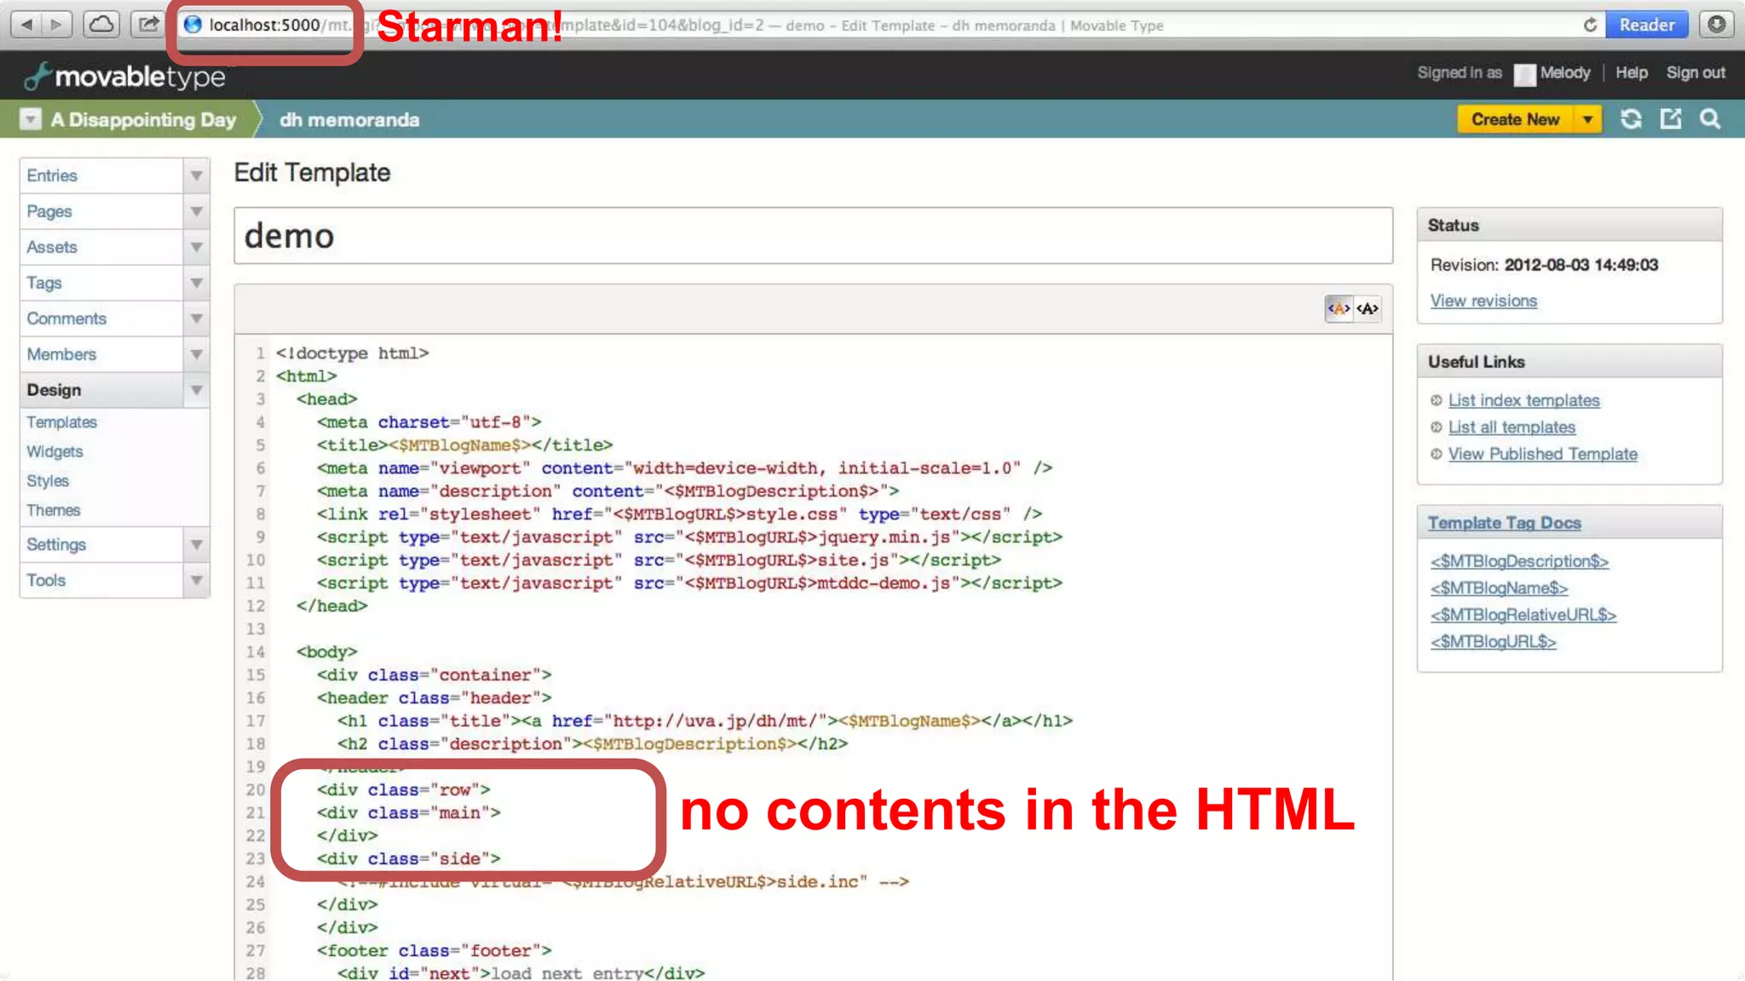Open the Tags menu
The height and width of the screenshot is (981, 1745).
(x=101, y=283)
